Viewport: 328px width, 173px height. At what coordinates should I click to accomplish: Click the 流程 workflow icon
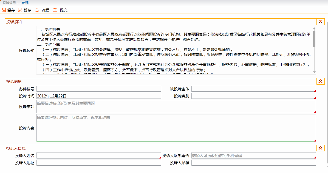coord(37,10)
